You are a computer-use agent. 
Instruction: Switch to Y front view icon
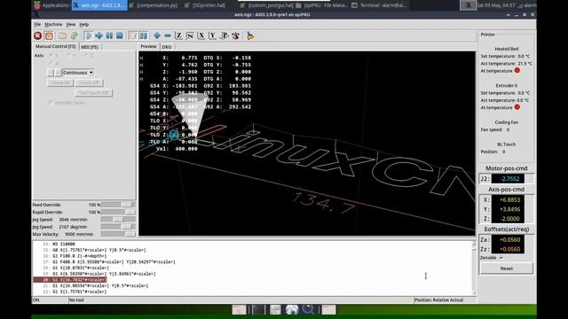[x=213, y=35]
